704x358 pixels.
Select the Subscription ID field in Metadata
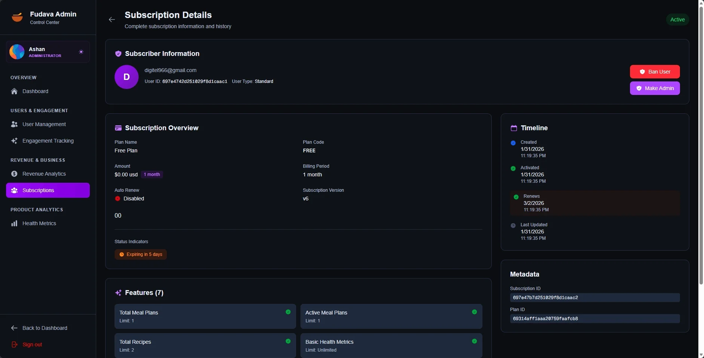point(595,298)
